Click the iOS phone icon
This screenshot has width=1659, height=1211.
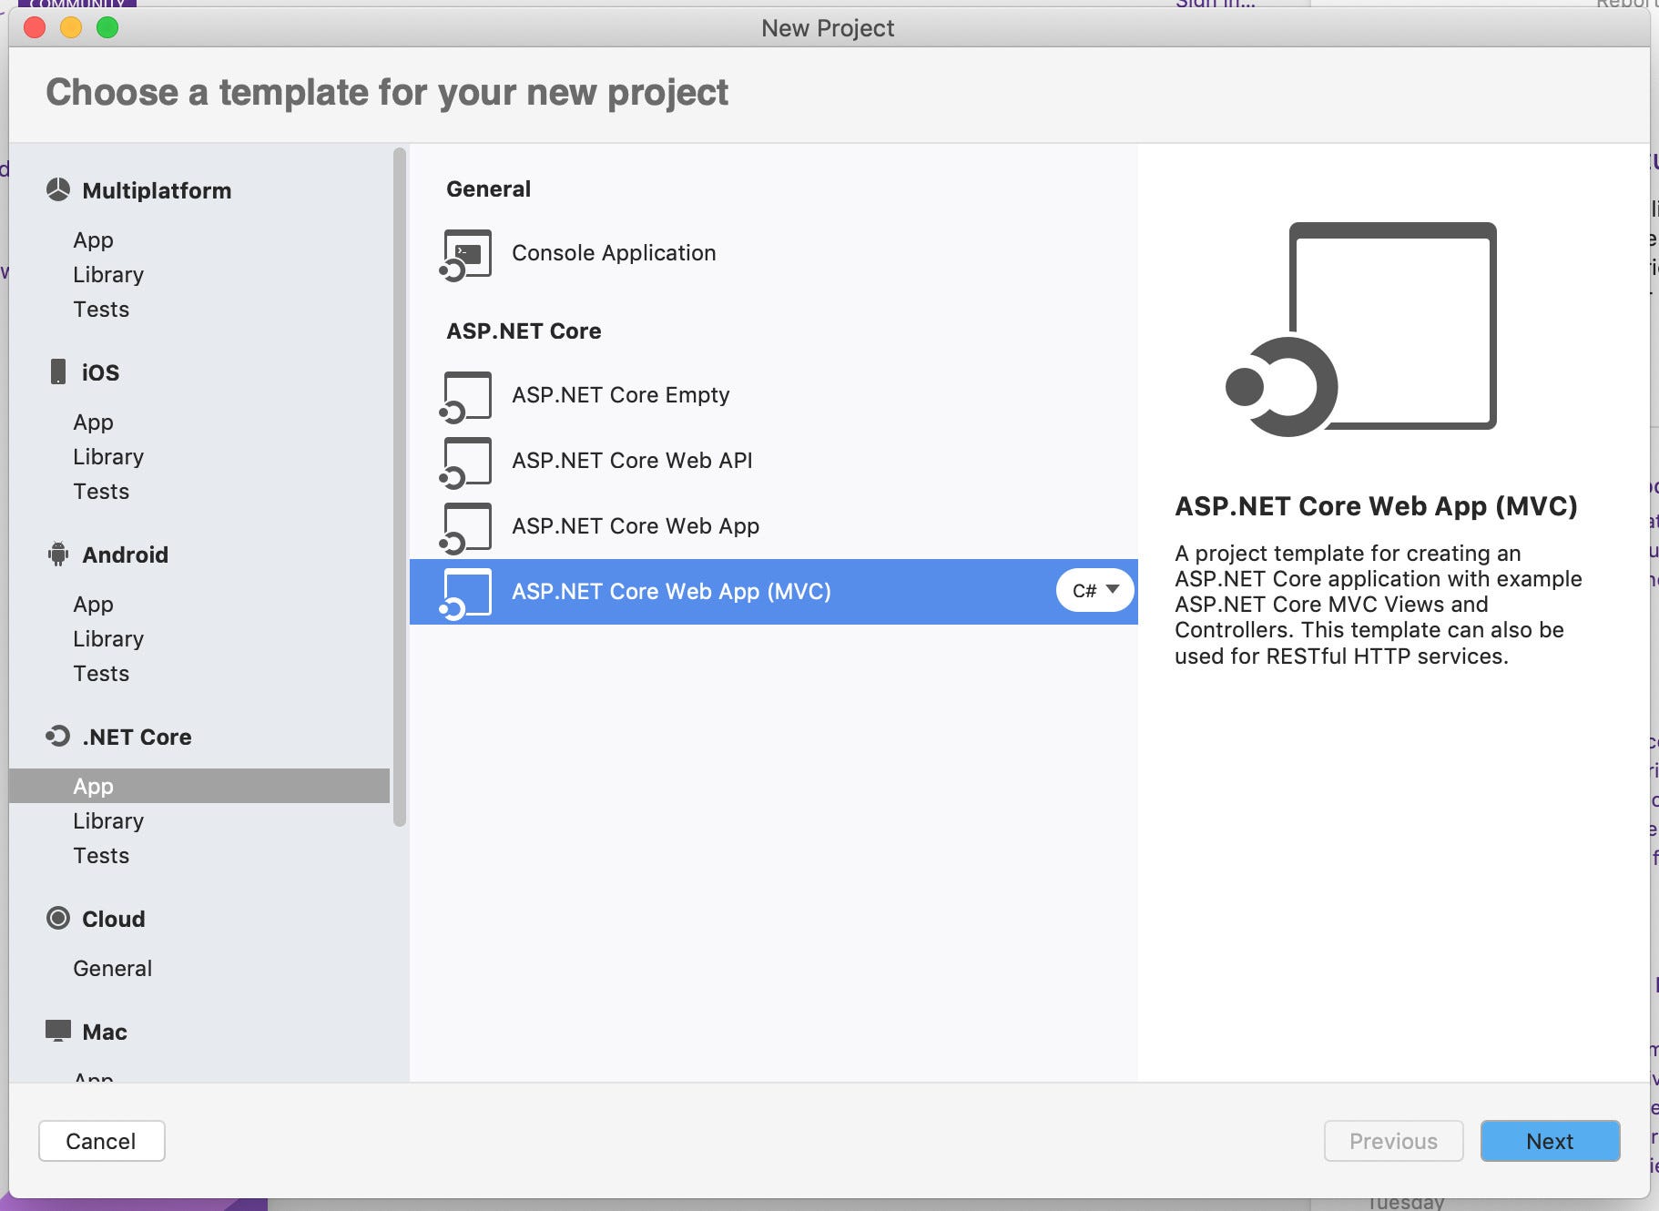pos(58,371)
